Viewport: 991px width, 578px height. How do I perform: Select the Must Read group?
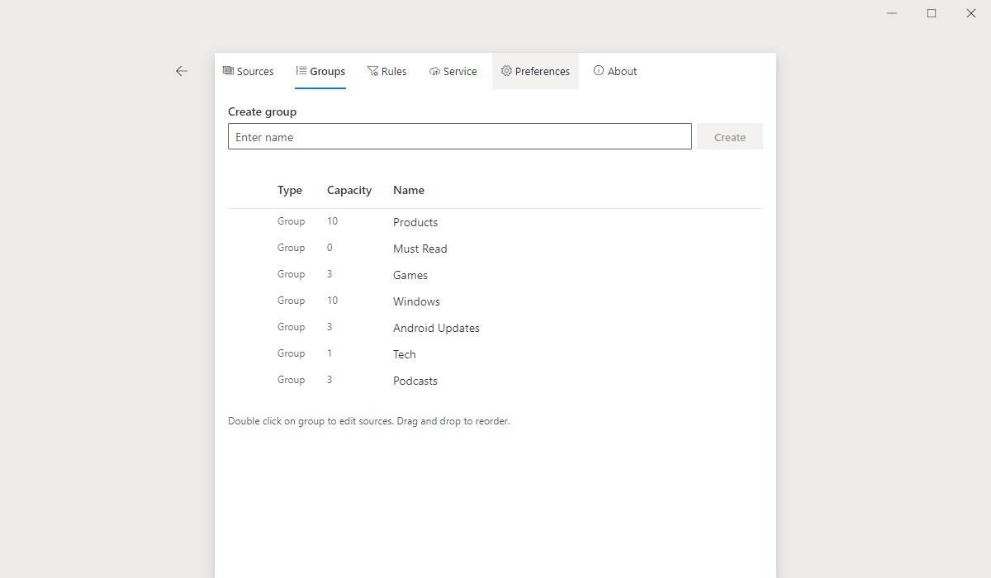[420, 248]
